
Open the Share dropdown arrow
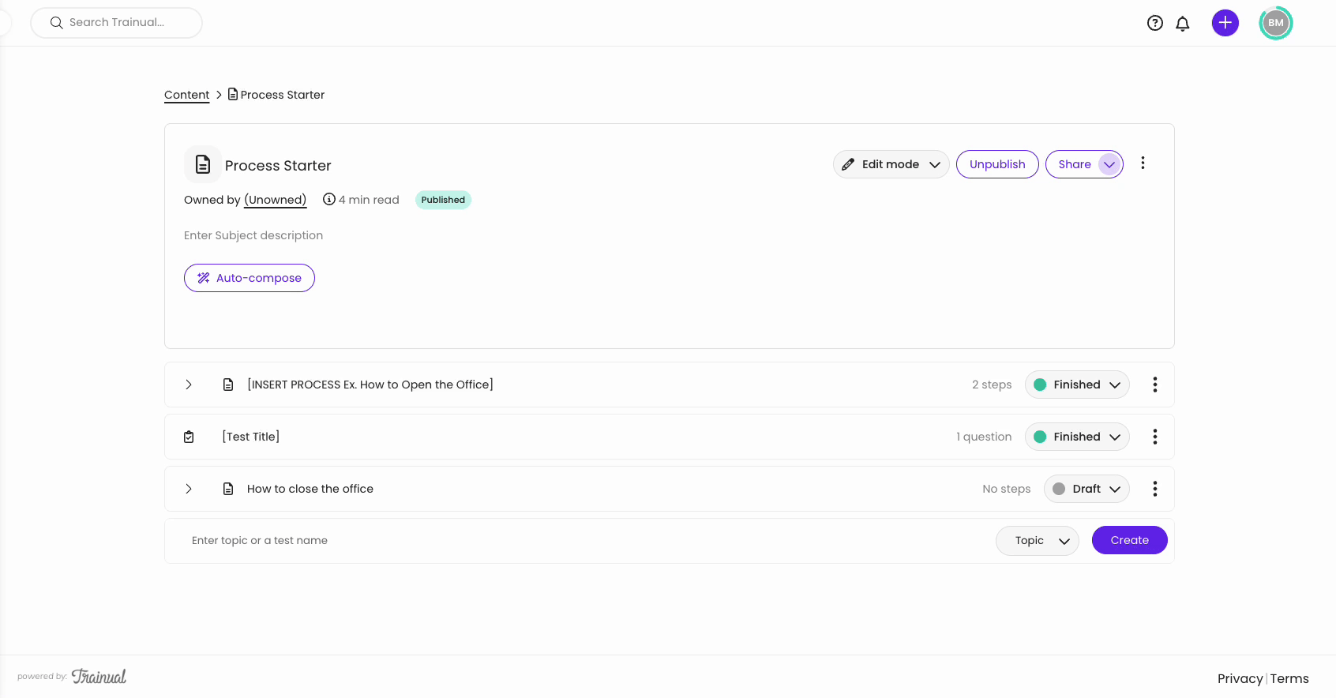1109,164
